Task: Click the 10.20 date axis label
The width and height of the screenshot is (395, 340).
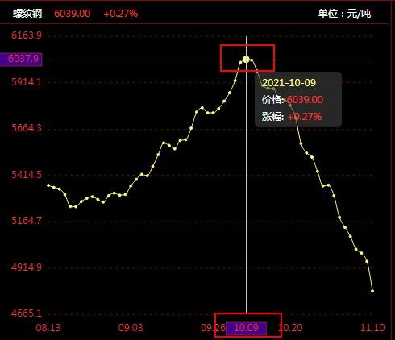Action: pos(291,328)
